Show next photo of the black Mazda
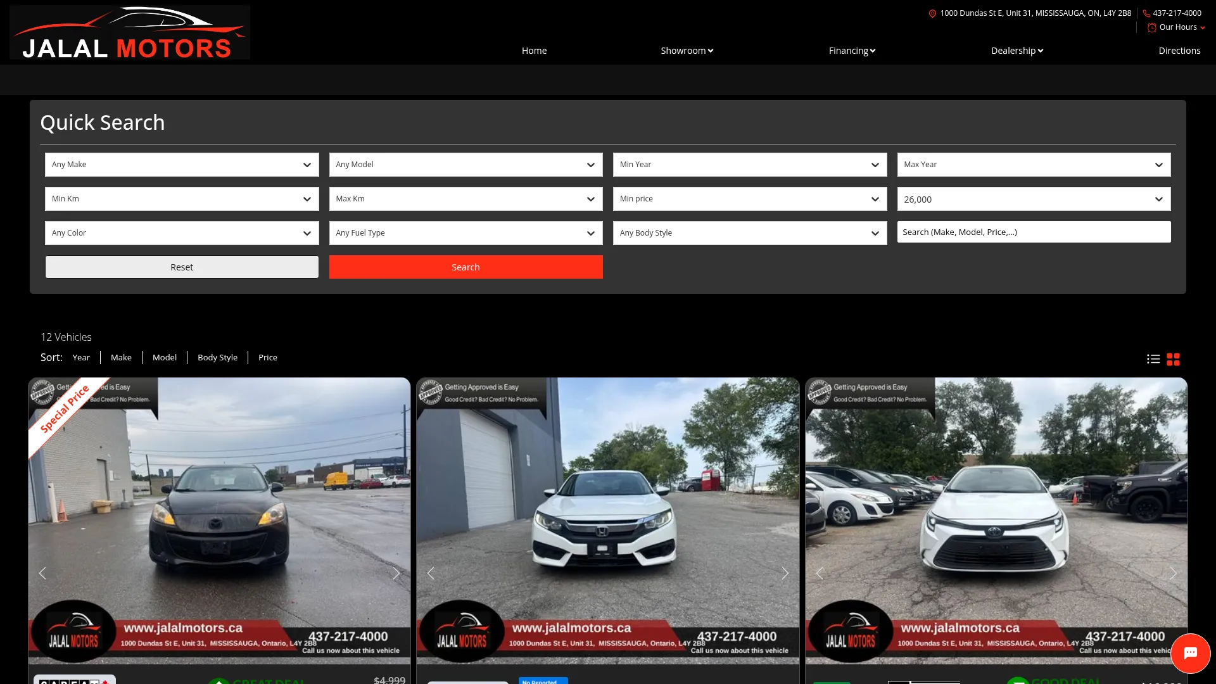The width and height of the screenshot is (1216, 684). (x=396, y=573)
